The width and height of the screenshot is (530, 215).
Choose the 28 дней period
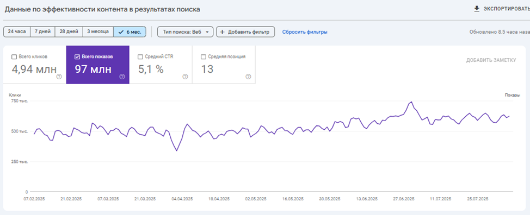pos(69,31)
